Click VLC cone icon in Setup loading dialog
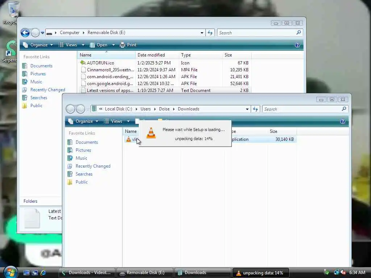 [151, 133]
